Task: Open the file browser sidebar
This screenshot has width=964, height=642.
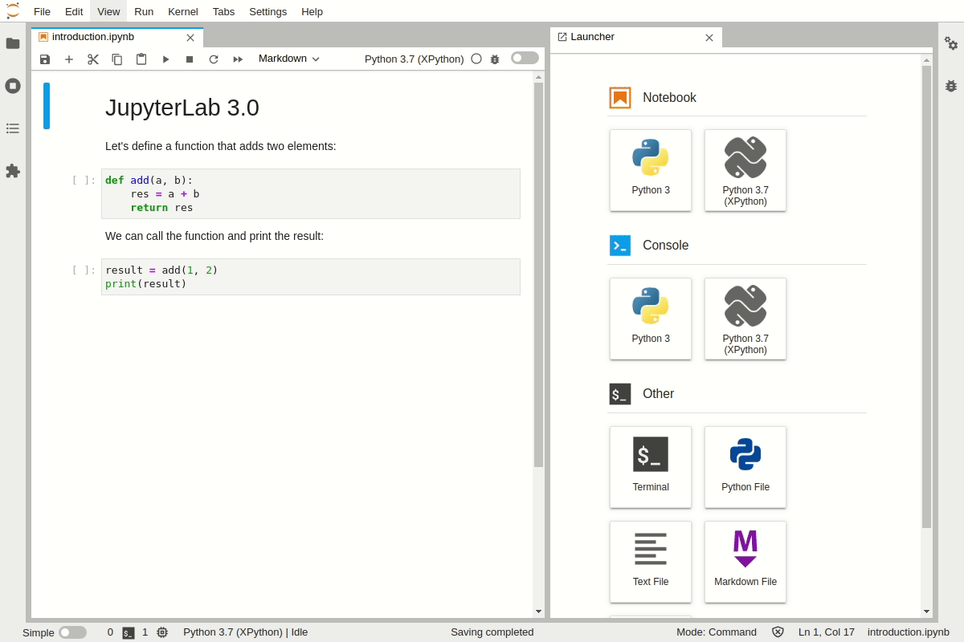Action: pyautogui.click(x=13, y=44)
